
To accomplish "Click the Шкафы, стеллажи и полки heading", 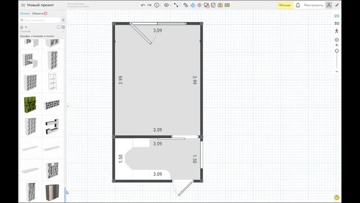I will coord(37,36).
